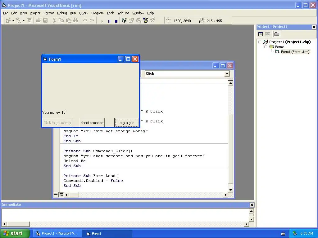Open the Object Browser toolbar icon
The width and height of the screenshot is (318, 238).
pos(146,20)
